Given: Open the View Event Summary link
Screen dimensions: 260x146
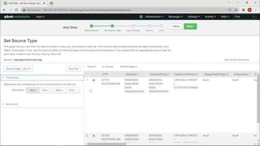Looking at the screenshot, I should pyautogui.click(x=236, y=60).
